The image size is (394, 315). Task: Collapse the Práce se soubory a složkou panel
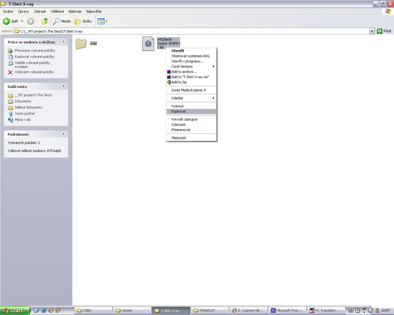tap(64, 42)
